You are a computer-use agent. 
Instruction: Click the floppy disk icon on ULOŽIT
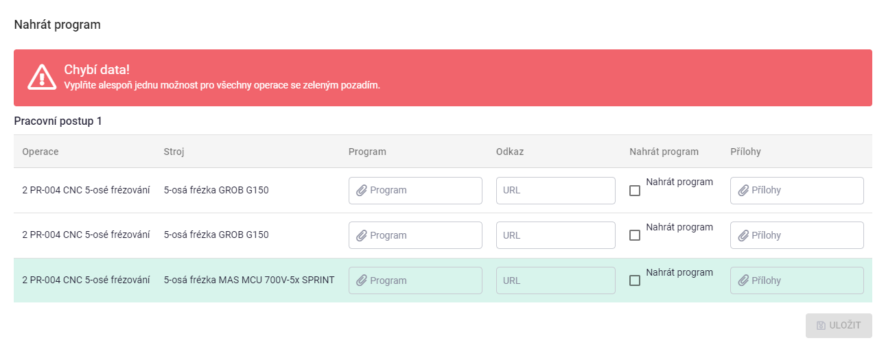point(821,326)
